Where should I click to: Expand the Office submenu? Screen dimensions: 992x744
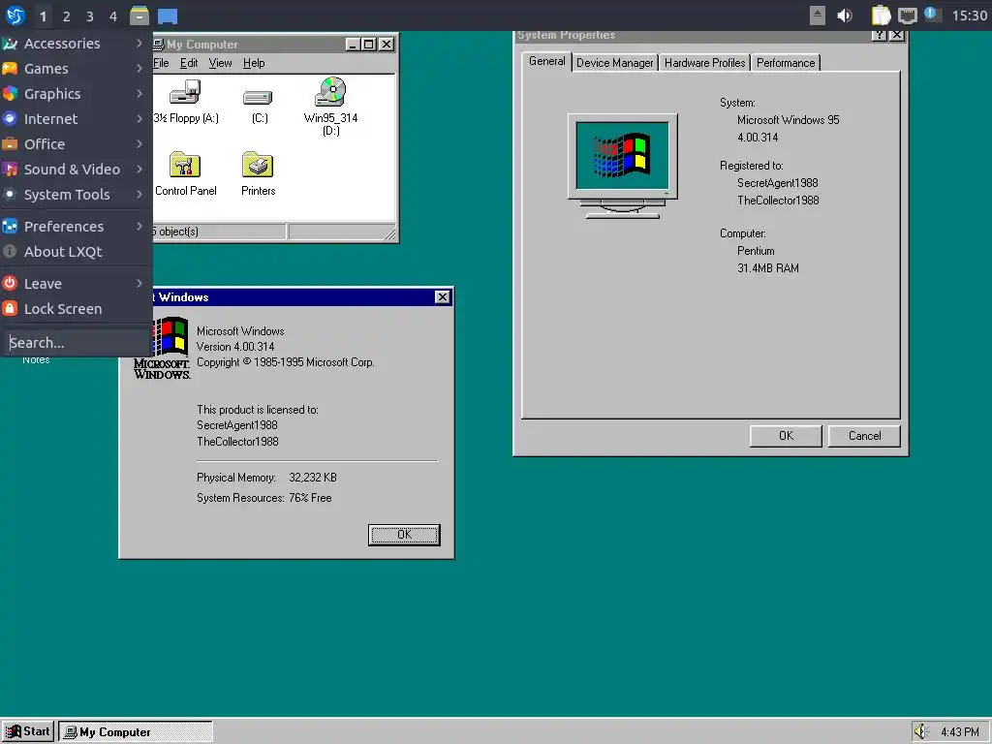(75, 144)
